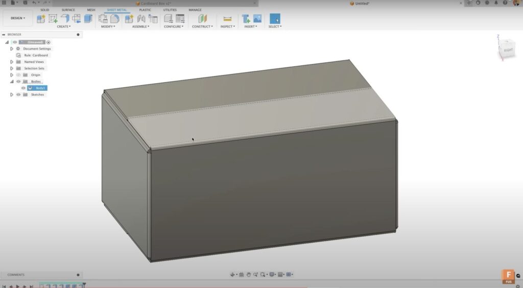Switch to the Utilities tab

170,10
